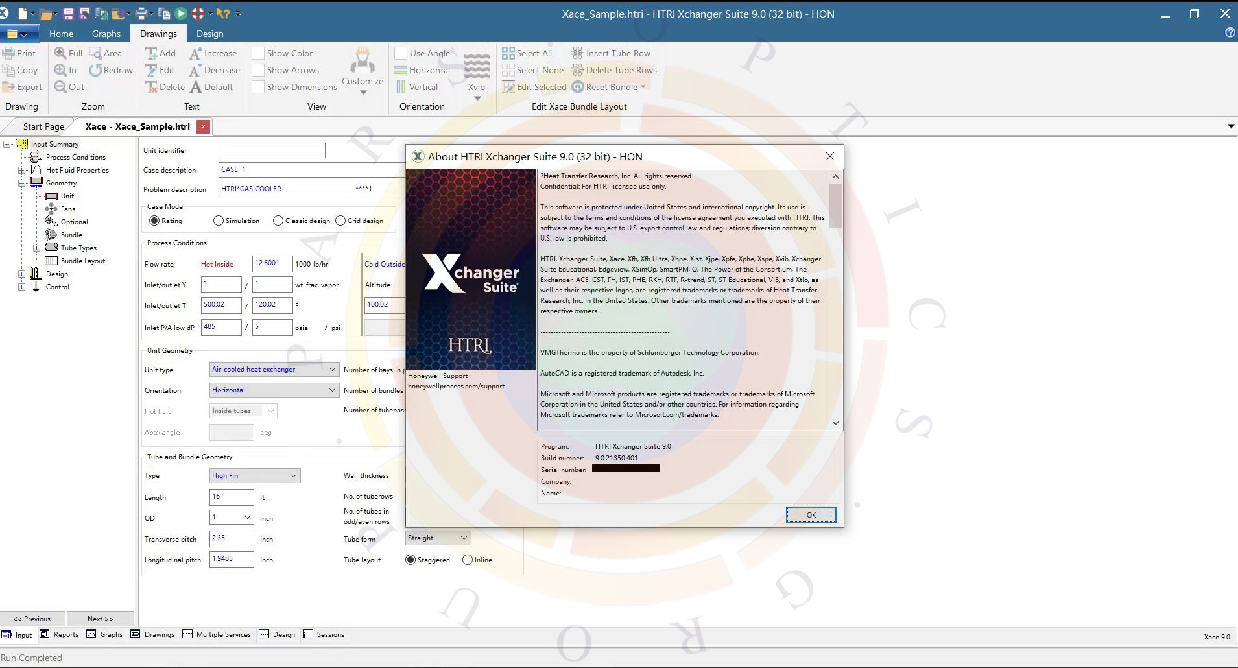The image size is (1238, 668).
Task: Open the Multiple Services bottom tab
Action: tap(217, 634)
